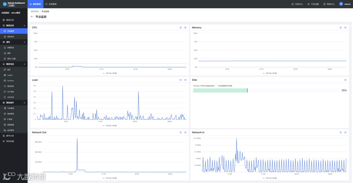353x183 pixels.
Task: Open 成员管理 in the sidebar
Action: pos(14,130)
